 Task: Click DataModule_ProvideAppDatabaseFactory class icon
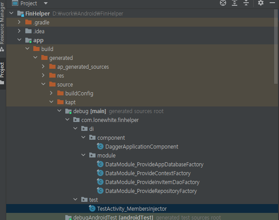point(100,164)
